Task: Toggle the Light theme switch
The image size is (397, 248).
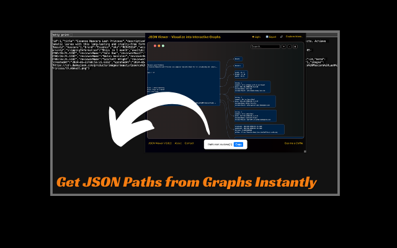Action: coord(256,37)
